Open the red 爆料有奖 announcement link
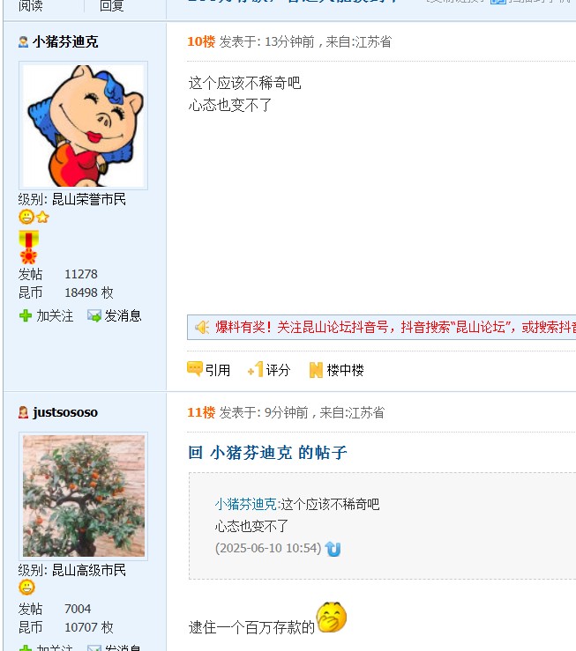The image size is (576, 651). coord(395,327)
